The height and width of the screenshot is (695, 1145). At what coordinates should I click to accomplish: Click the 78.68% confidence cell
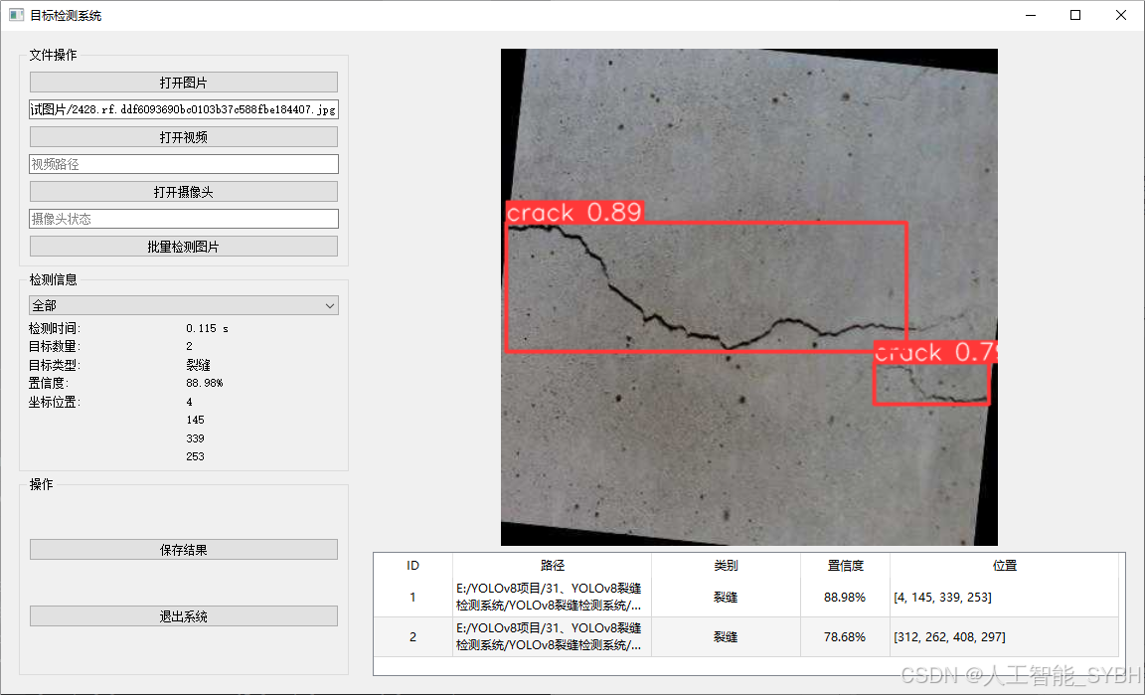[x=845, y=636]
